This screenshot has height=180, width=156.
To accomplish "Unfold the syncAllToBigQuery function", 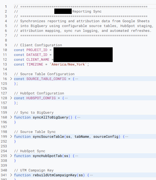I will [x=11, y=117].
